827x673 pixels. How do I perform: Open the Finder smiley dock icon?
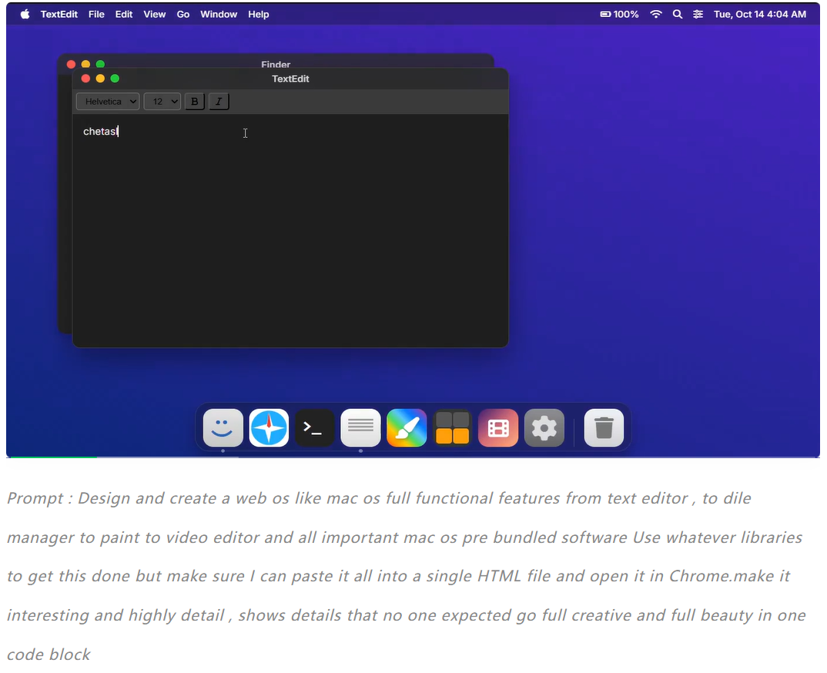223,428
